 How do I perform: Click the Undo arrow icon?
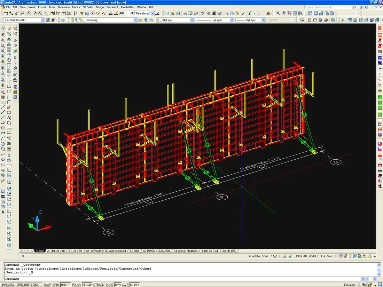coord(250,14)
